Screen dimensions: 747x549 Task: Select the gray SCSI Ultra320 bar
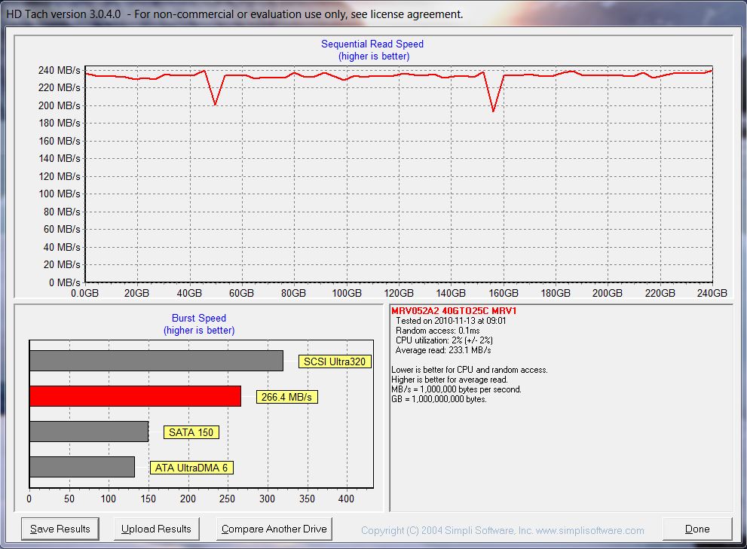tap(156, 361)
